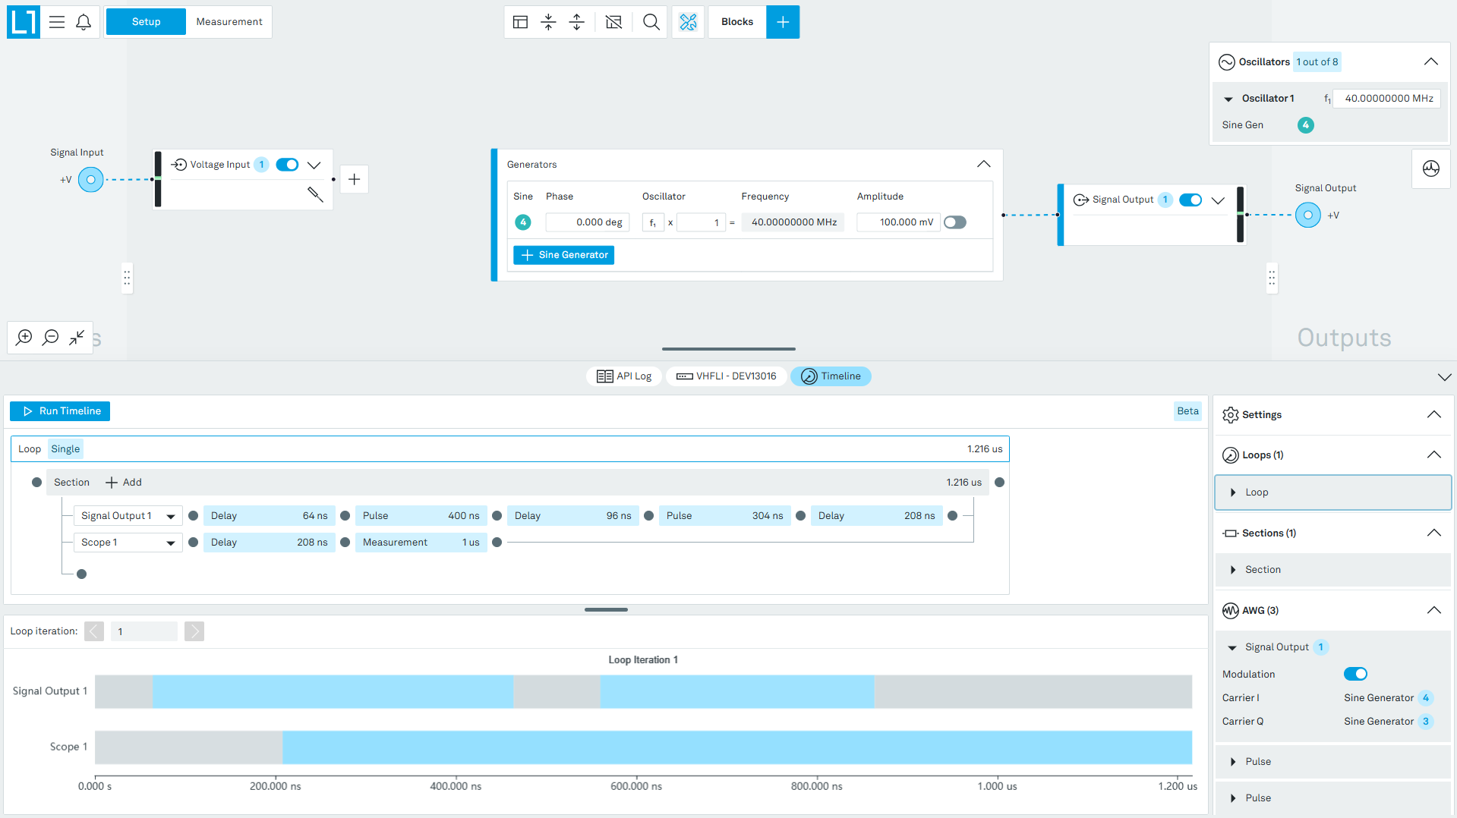
Task: Zoom out of the block diagram
Action: (50, 337)
